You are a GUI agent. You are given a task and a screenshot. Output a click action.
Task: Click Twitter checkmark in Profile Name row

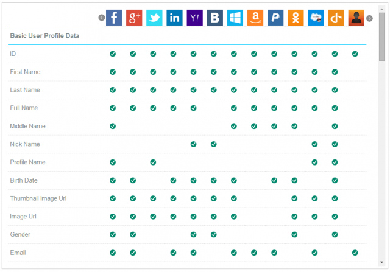(153, 162)
